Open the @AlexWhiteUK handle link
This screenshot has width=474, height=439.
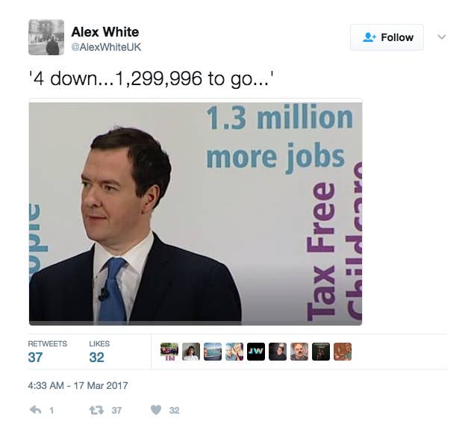coord(106,47)
